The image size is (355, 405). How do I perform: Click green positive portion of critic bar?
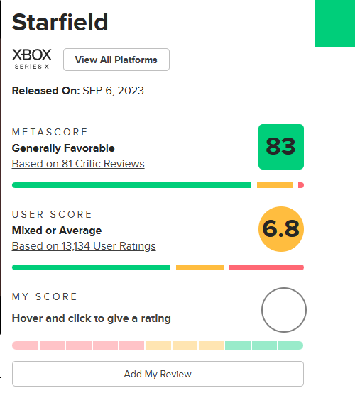click(131, 185)
